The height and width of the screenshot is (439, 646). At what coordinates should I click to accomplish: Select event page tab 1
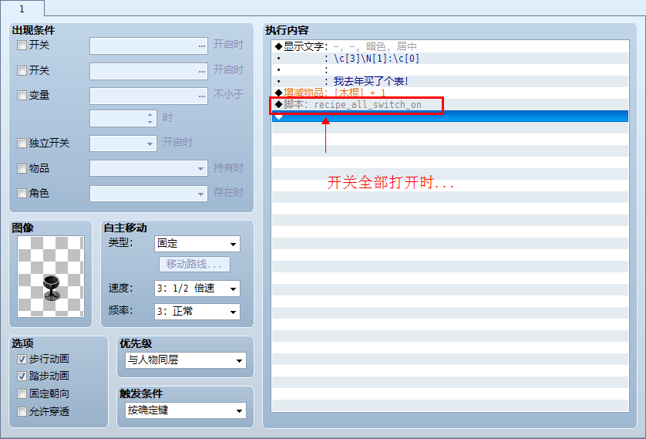tap(22, 8)
